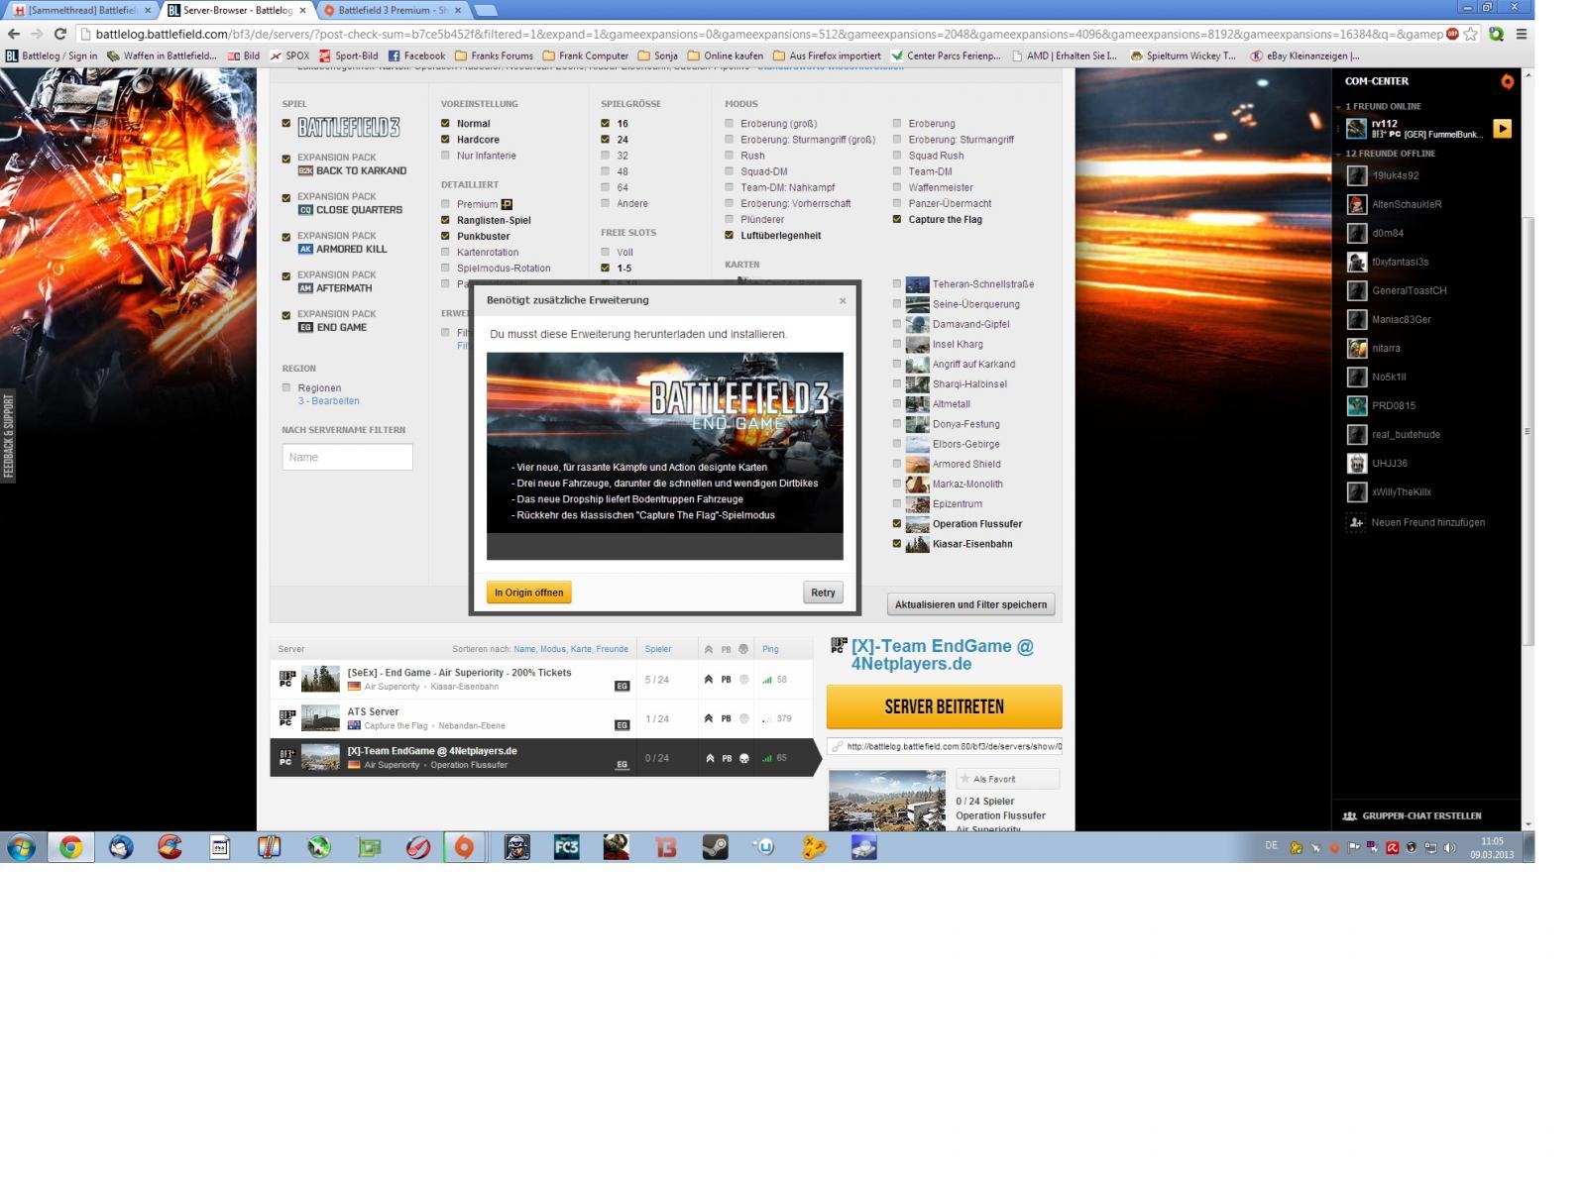Sort server list by Karte

[x=581, y=649]
